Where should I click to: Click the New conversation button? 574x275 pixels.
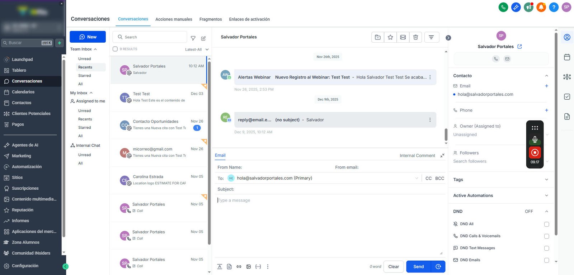[88, 37]
